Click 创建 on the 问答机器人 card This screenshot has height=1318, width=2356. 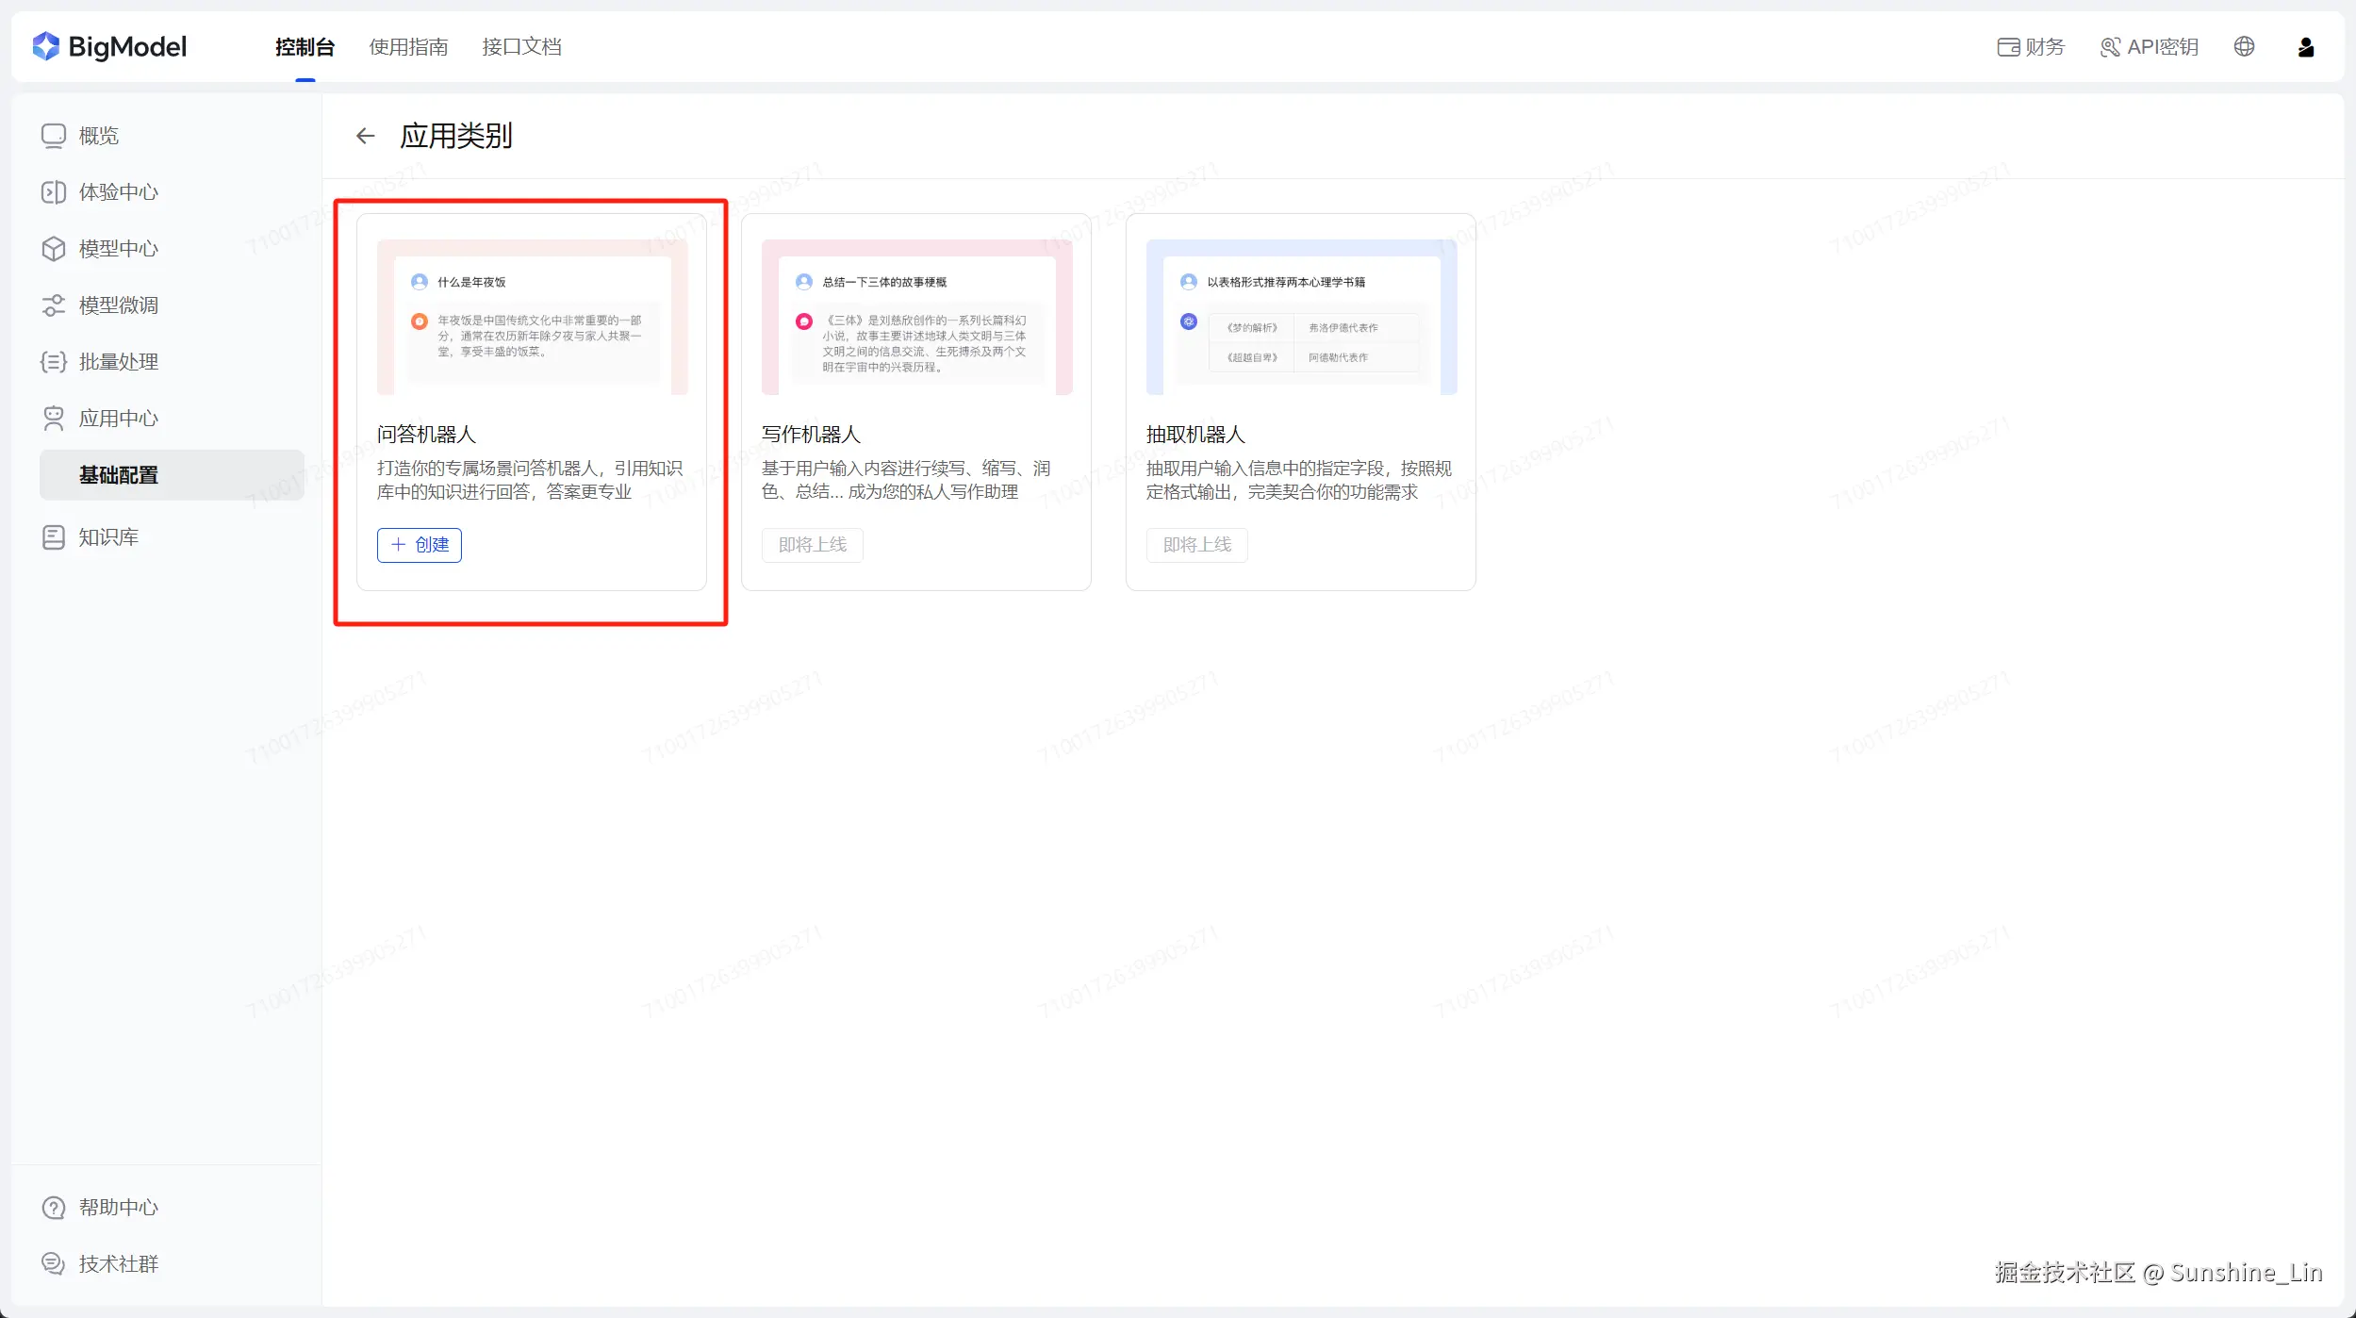point(420,545)
